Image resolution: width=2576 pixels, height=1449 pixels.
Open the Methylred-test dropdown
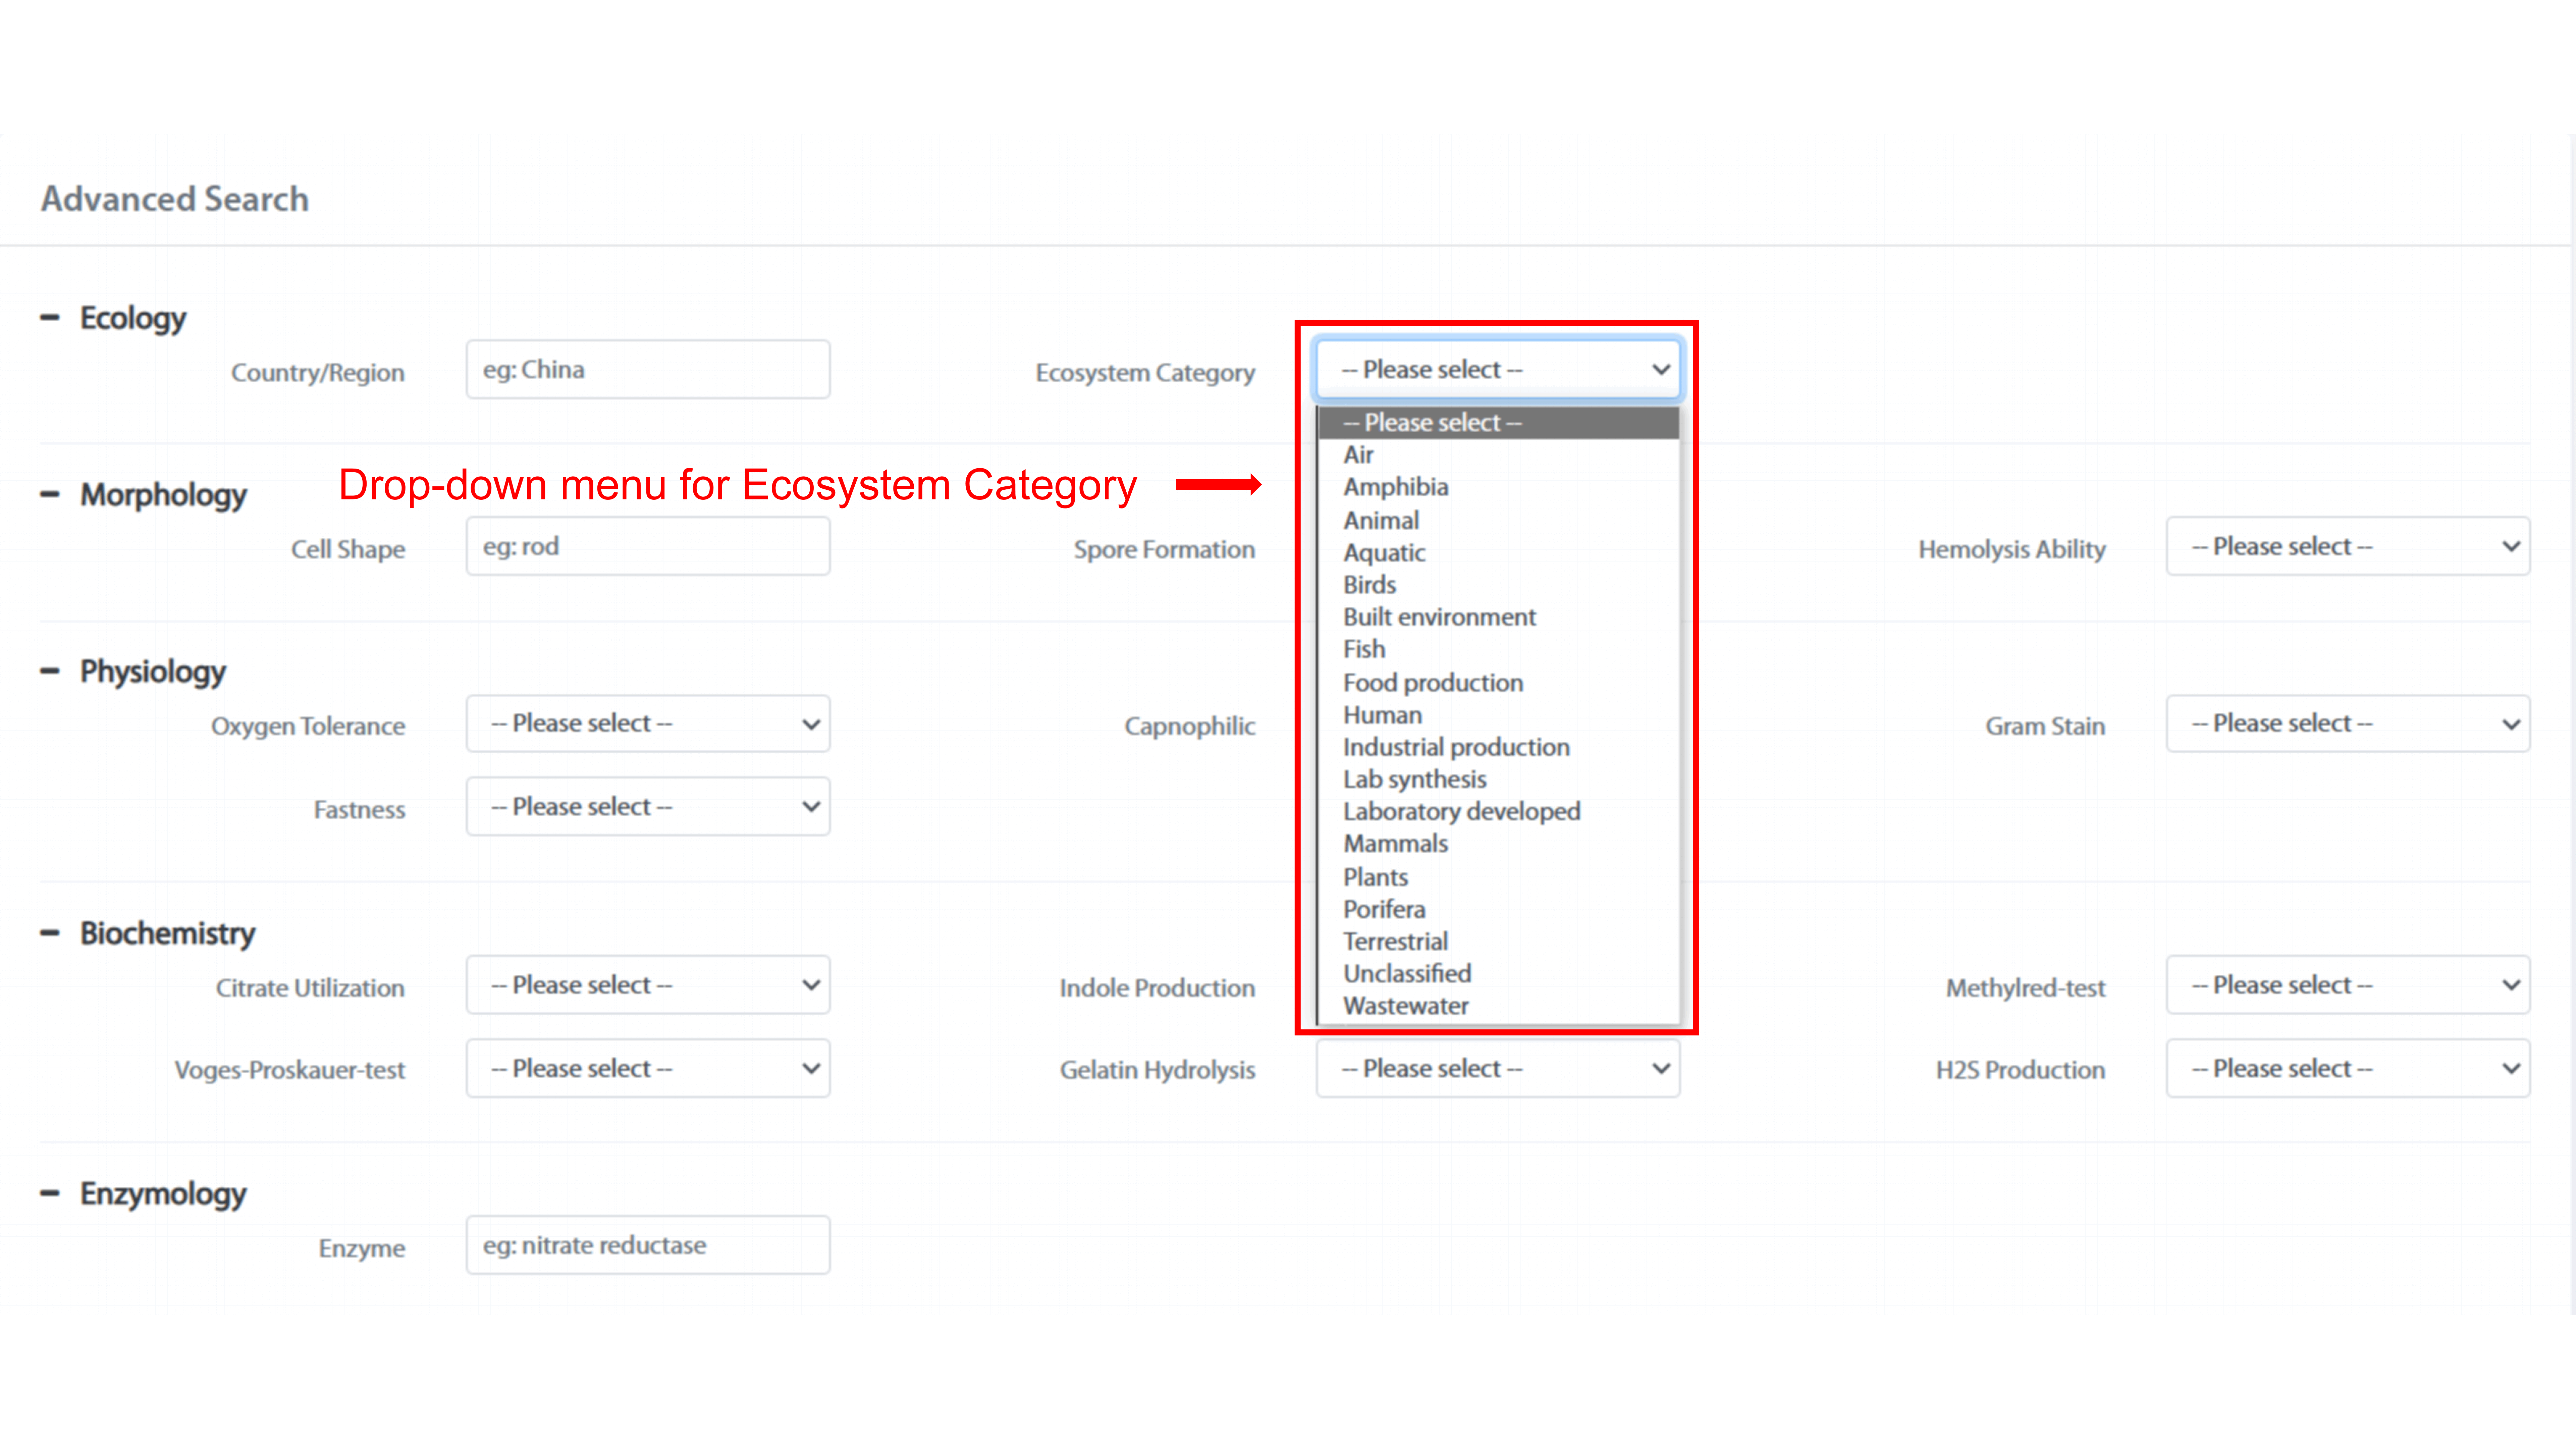pyautogui.click(x=2348, y=985)
